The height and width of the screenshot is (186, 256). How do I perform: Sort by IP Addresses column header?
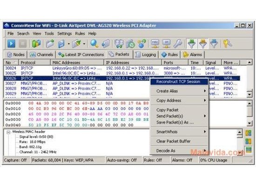tap(133, 62)
